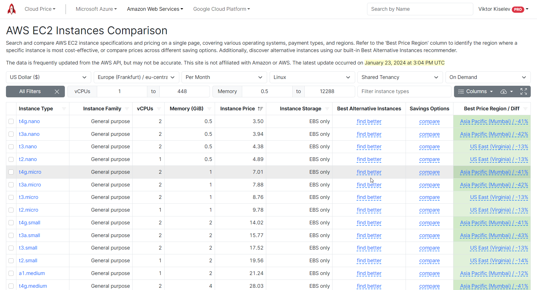Open the Microsoft Azure menu

[96, 9]
